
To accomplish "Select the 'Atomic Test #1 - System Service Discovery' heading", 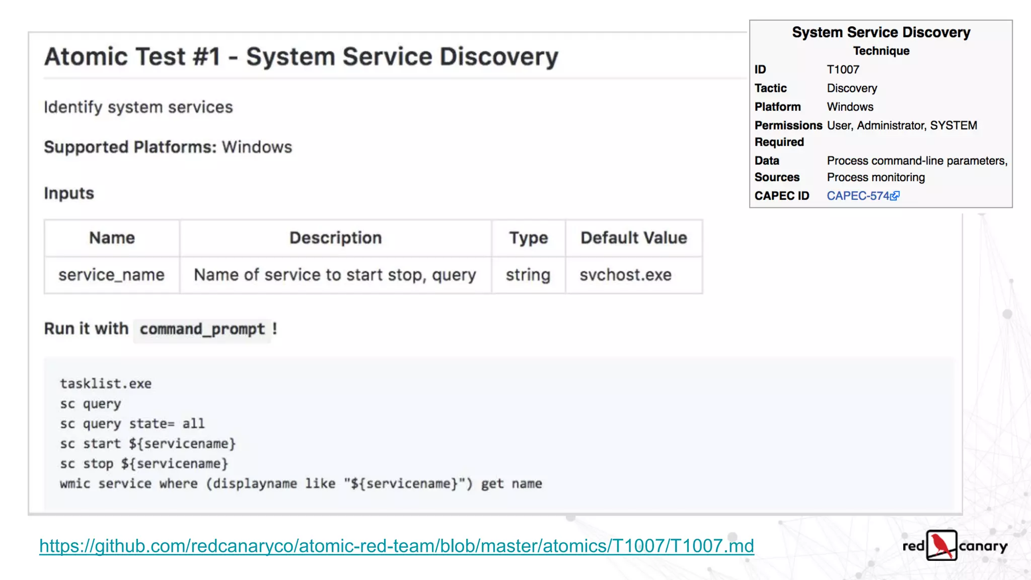I will (301, 56).
